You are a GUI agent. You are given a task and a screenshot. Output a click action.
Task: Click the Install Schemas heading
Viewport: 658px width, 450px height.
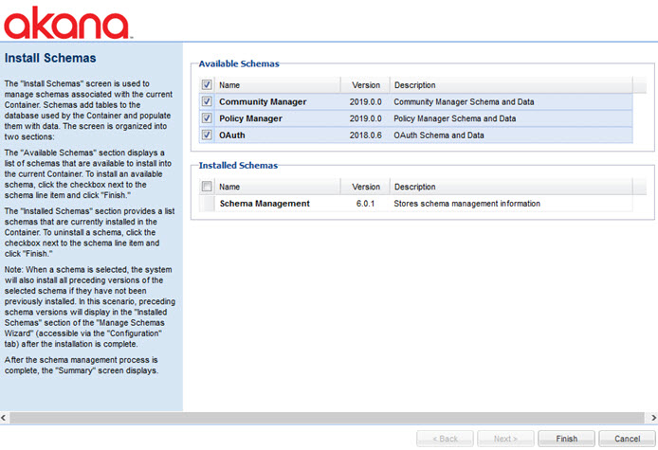click(x=50, y=58)
